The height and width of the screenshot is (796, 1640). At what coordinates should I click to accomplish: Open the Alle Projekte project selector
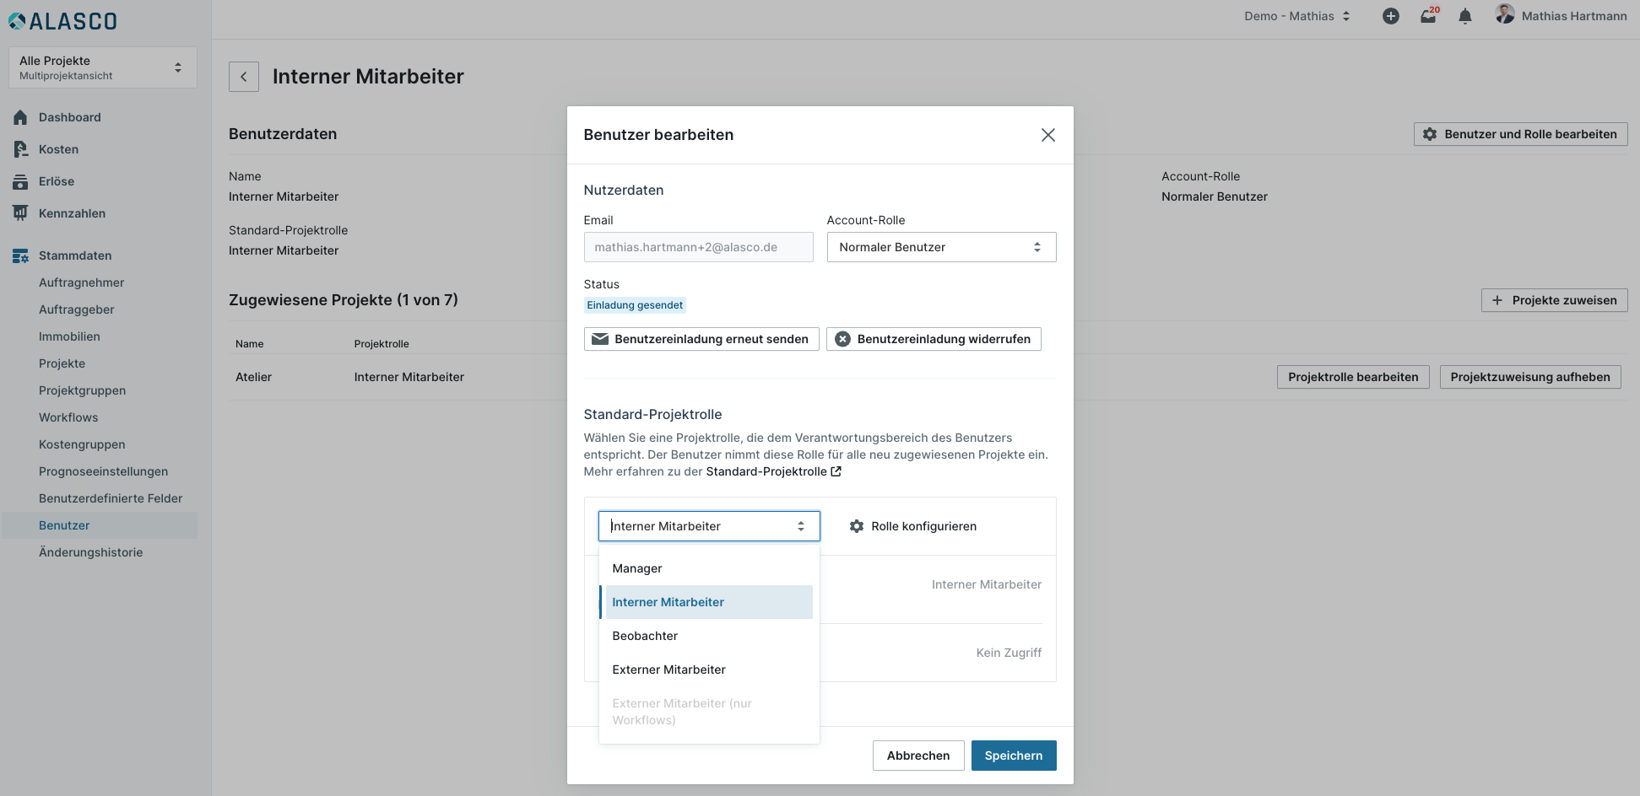coord(102,67)
